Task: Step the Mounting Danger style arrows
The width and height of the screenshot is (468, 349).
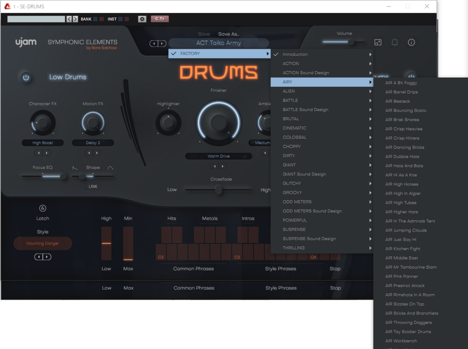Action: click(43, 257)
